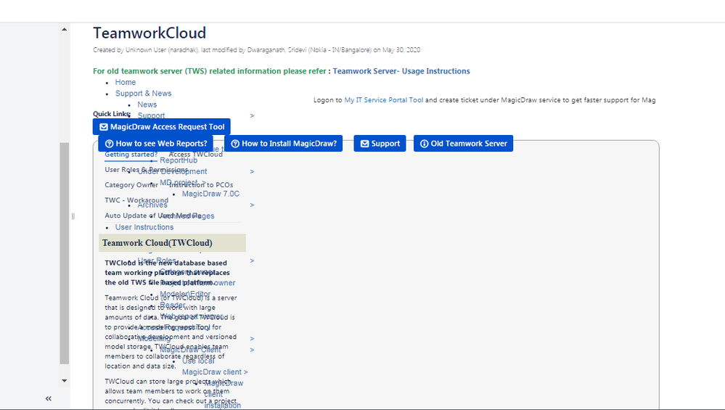The height and width of the screenshot is (410, 725).
Task: Click the Old Teamwork Server button
Action: click(x=463, y=143)
